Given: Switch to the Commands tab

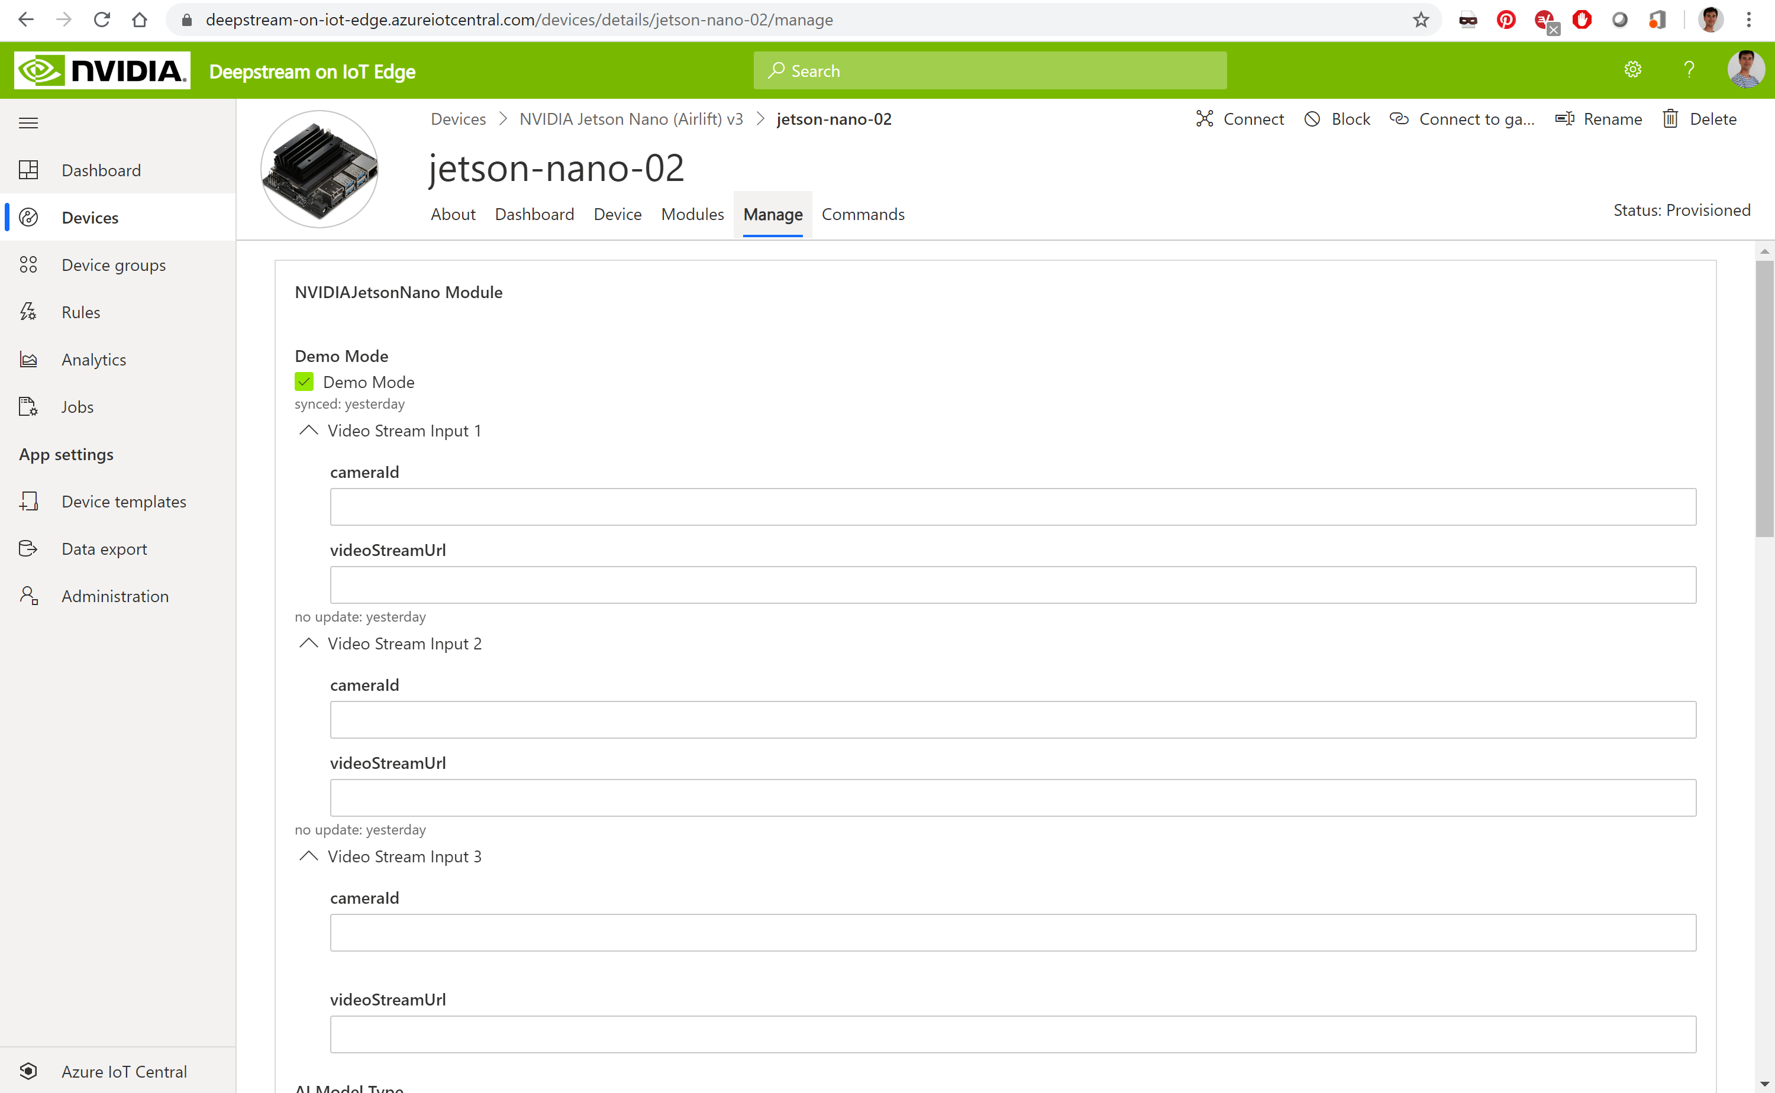Looking at the screenshot, I should pyautogui.click(x=863, y=215).
